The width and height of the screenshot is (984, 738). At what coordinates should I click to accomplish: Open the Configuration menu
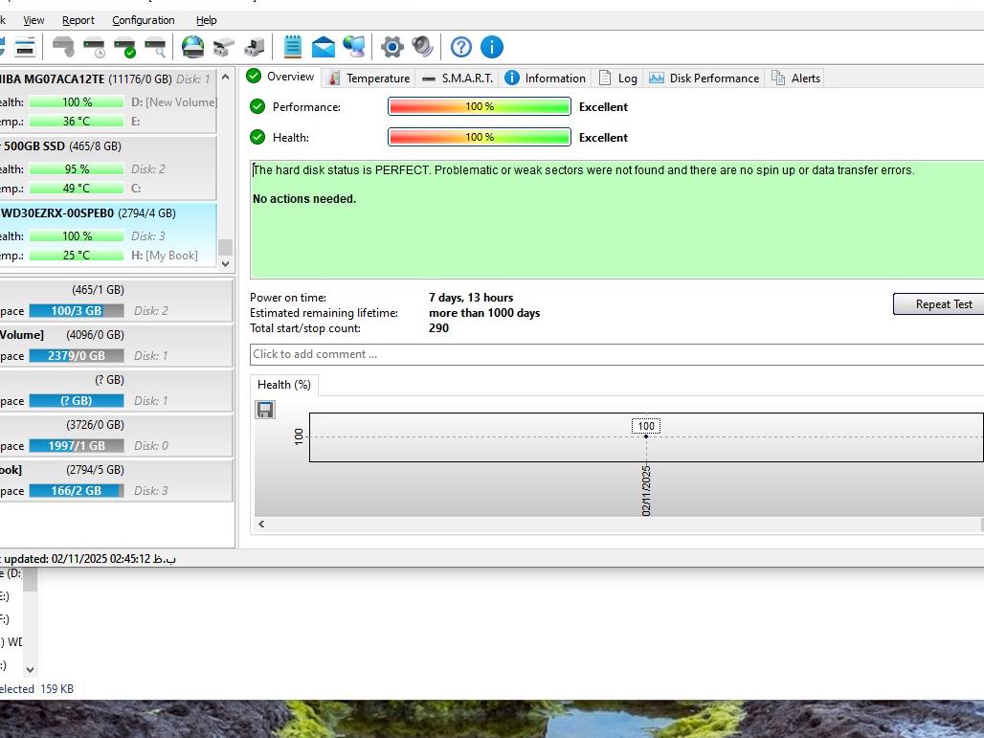click(x=143, y=20)
